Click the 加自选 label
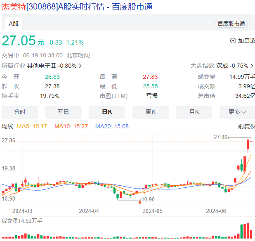Screen dimensions: 255x241 [x=246, y=41]
